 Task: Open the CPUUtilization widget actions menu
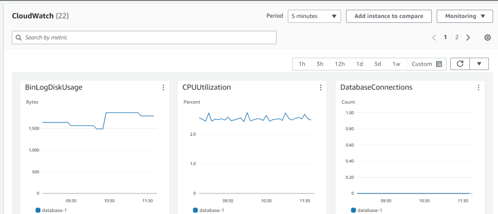(321, 88)
